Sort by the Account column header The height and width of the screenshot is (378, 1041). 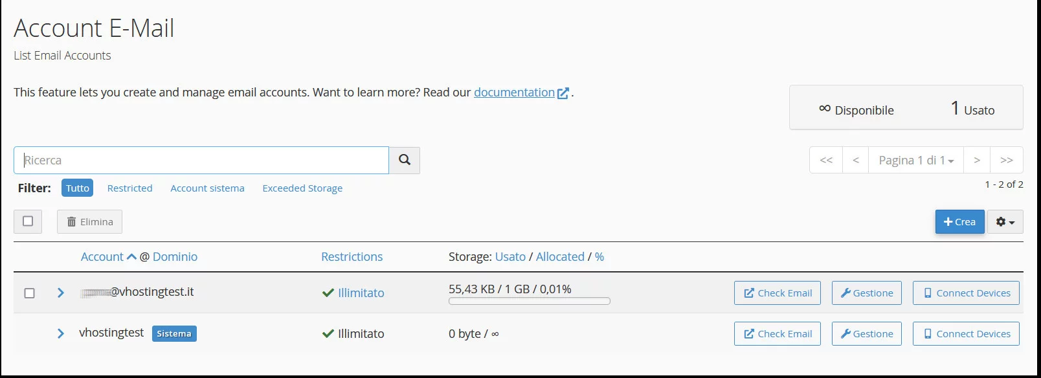tap(102, 256)
